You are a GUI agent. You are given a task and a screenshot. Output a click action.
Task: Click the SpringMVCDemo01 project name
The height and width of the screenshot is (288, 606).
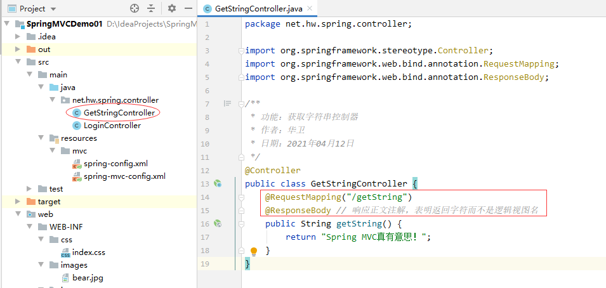64,24
